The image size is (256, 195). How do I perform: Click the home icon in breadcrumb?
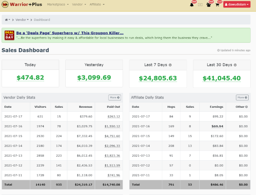[7, 20]
